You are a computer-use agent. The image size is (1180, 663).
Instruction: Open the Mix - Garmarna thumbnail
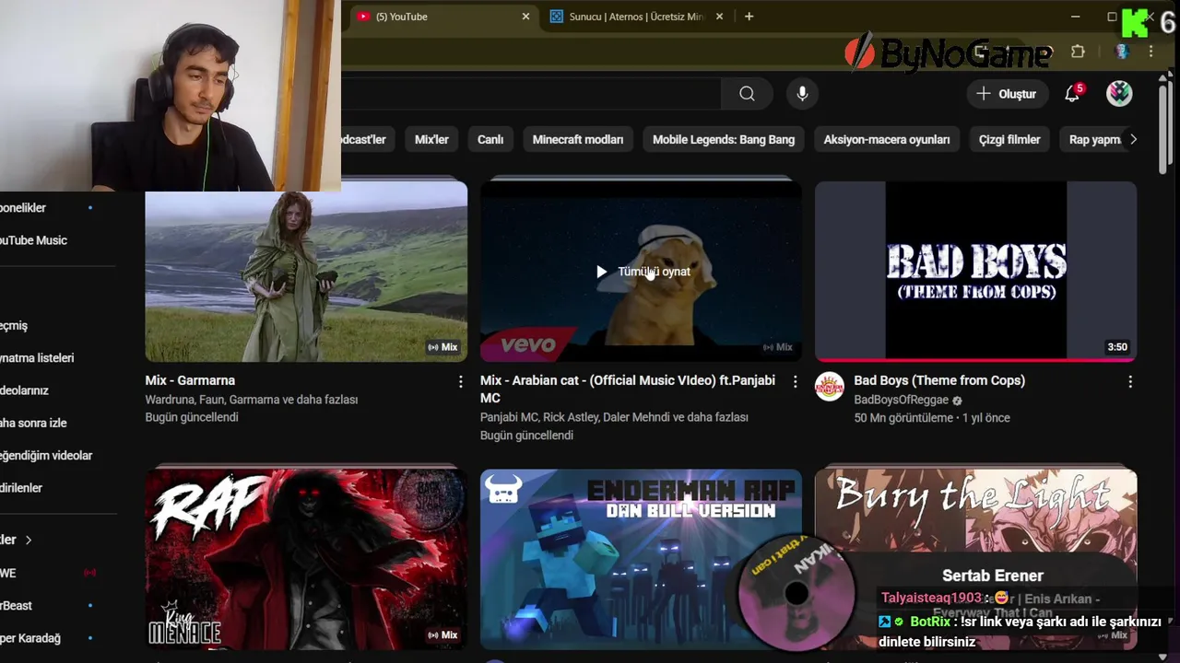(x=306, y=272)
